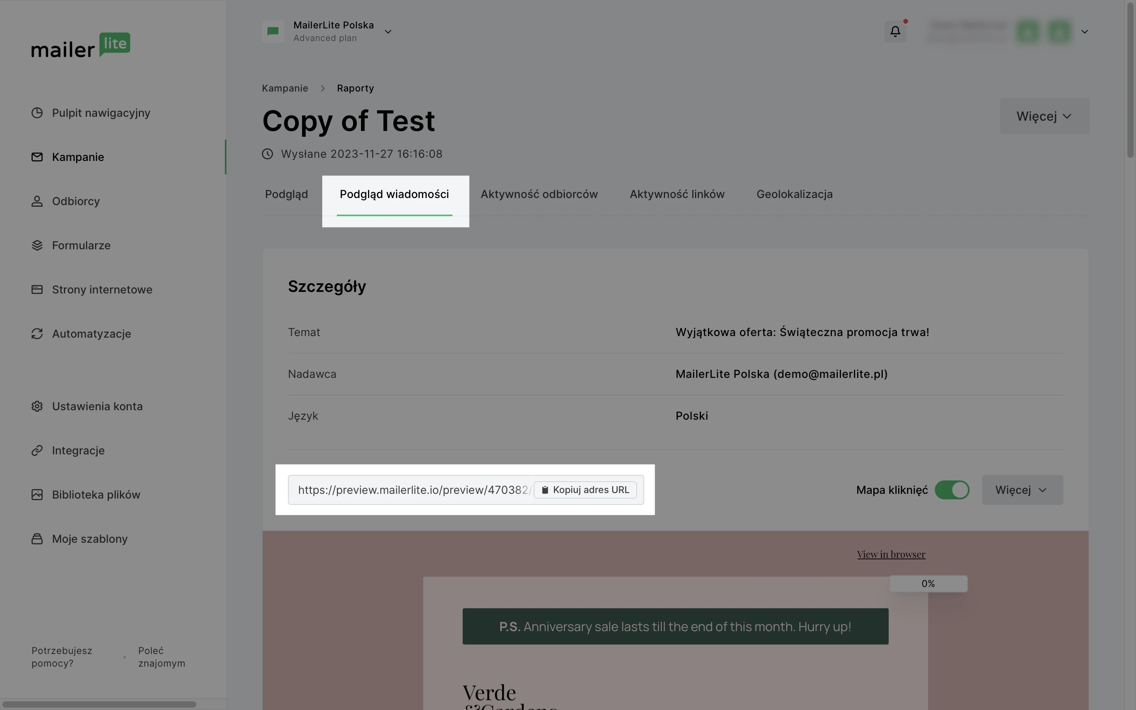The image size is (1136, 710).
Task: Click the Formularze layers icon
Action: tap(37, 245)
